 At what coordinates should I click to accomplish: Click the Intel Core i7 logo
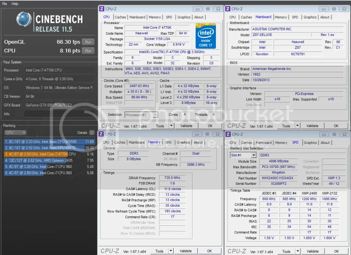click(206, 36)
